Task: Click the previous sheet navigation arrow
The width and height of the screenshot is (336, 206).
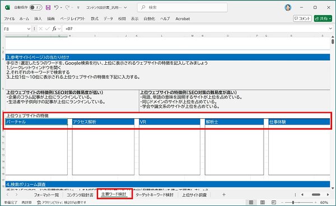Action: 8,195
